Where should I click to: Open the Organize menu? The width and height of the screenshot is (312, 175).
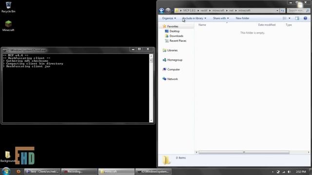click(x=169, y=18)
